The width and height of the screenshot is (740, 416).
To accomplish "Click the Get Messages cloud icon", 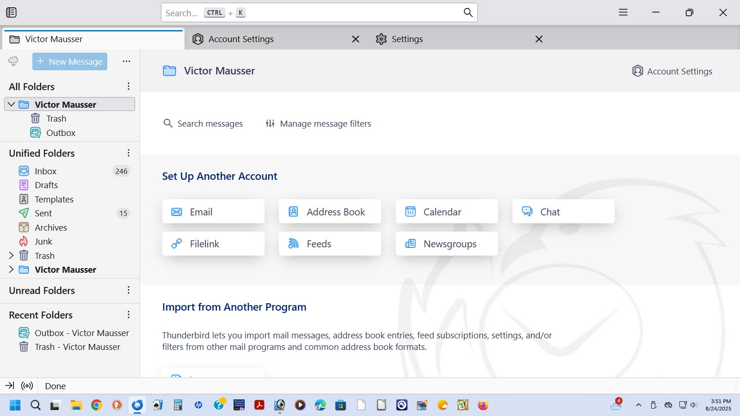I will point(13,61).
